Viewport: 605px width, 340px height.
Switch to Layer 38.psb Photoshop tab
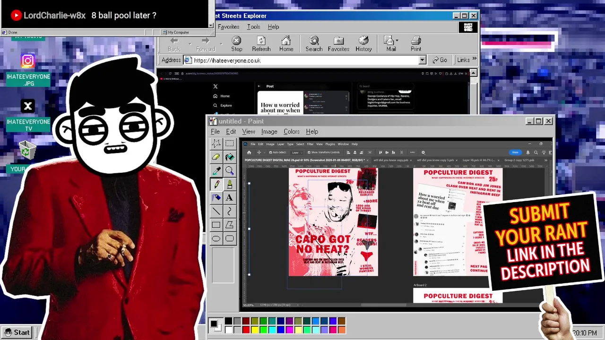pyautogui.click(x=478, y=160)
